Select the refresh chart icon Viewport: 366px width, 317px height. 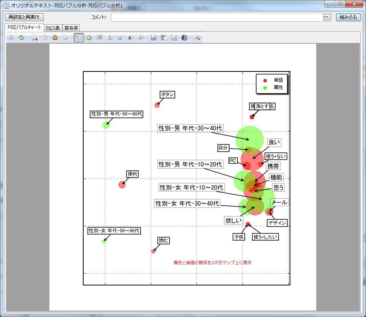pos(22,38)
